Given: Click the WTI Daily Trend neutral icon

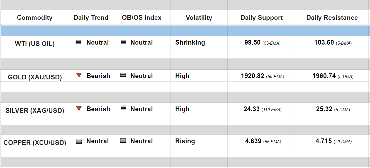Looking at the screenshot, I should coord(79,42).
